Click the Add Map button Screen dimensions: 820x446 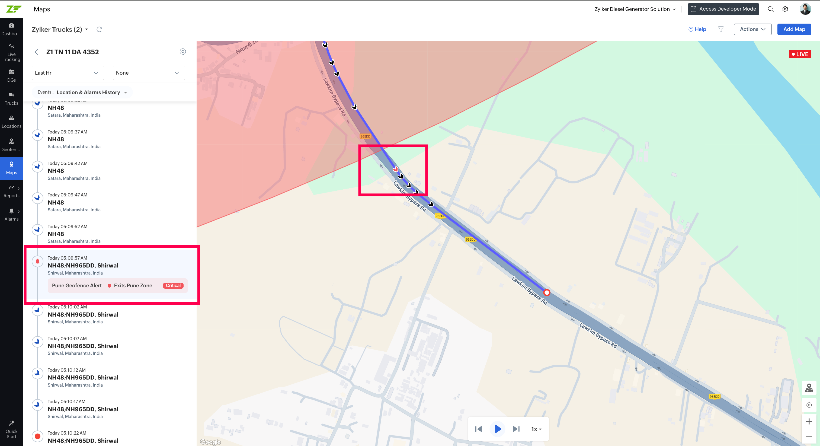pos(794,29)
